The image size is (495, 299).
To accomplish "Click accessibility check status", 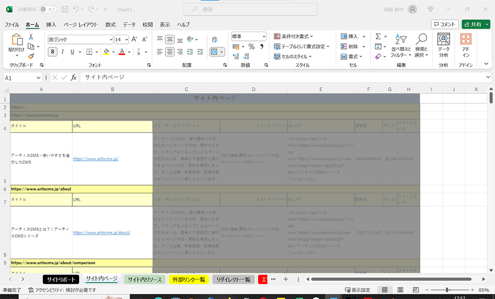I will point(62,290).
